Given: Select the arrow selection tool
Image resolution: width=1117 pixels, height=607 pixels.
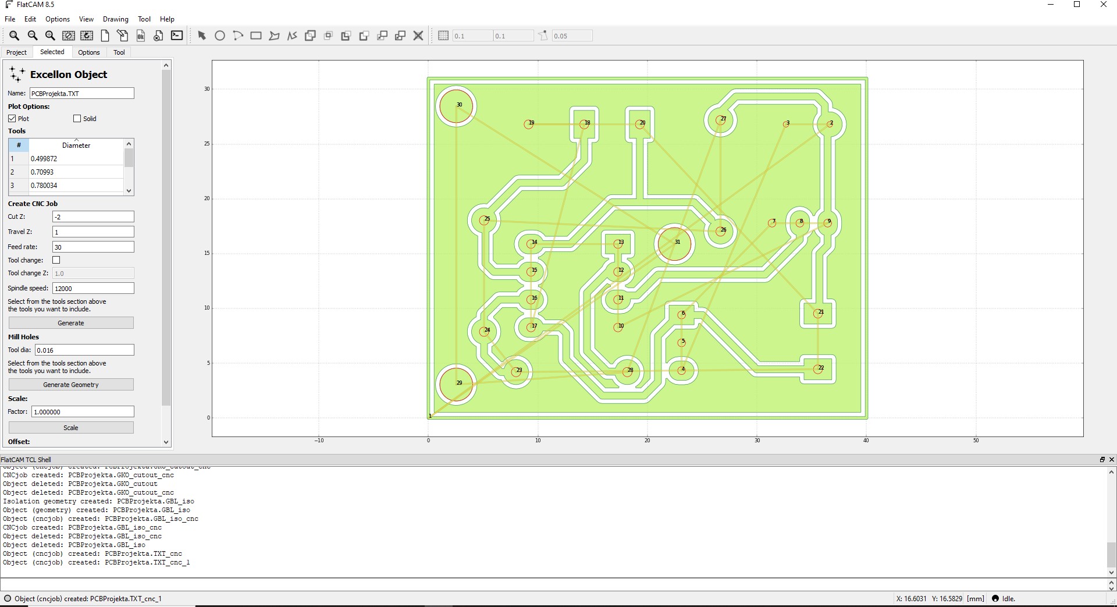Looking at the screenshot, I should (202, 36).
